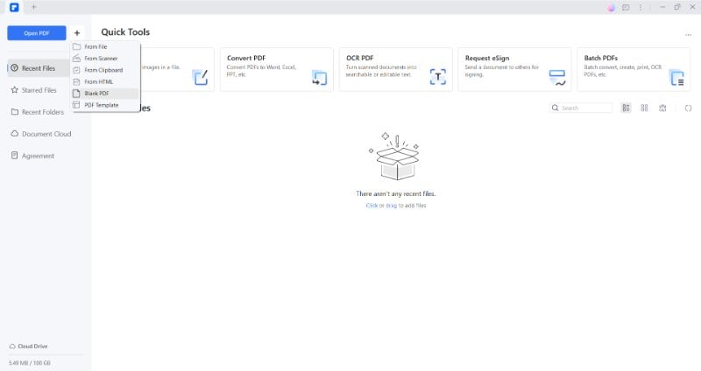Select From File in create menu
Screen dimensions: 701x371
point(105,46)
